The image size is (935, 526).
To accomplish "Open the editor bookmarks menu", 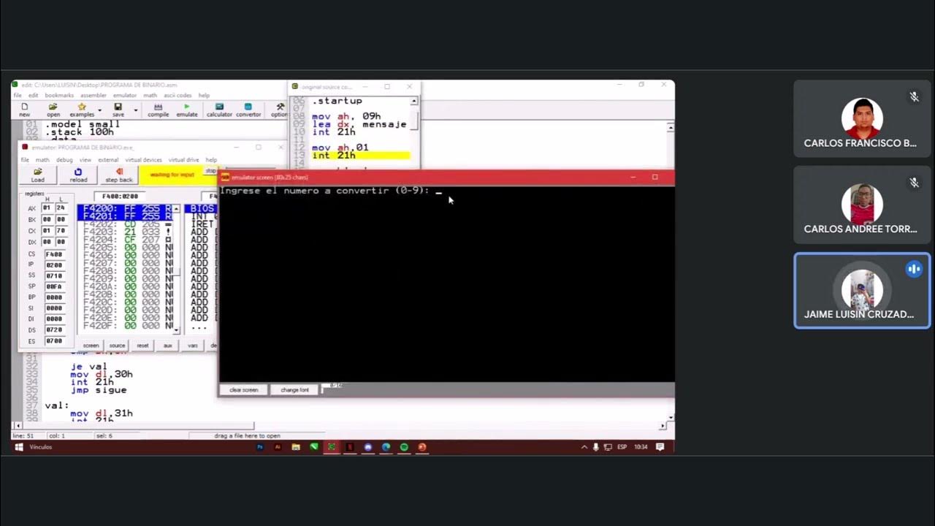I will [59, 96].
